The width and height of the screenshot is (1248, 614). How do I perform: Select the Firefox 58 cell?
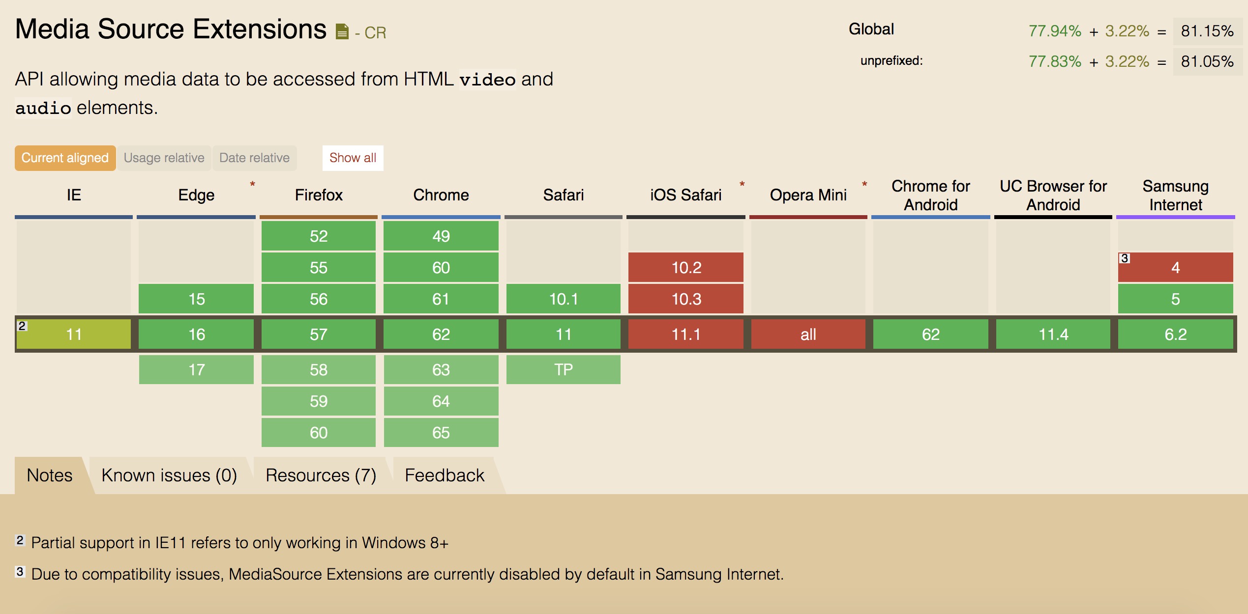pyautogui.click(x=319, y=369)
